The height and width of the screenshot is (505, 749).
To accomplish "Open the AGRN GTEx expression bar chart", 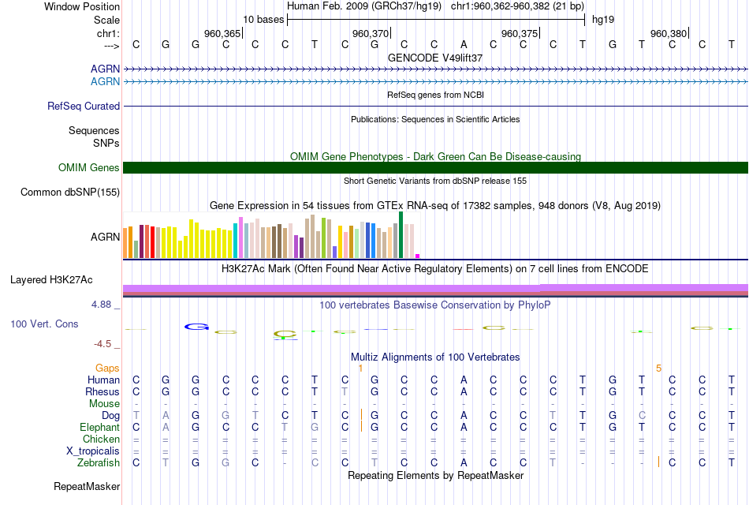I will (271, 235).
